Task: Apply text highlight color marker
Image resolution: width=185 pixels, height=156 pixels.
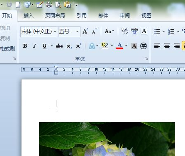Action: tap(105, 46)
